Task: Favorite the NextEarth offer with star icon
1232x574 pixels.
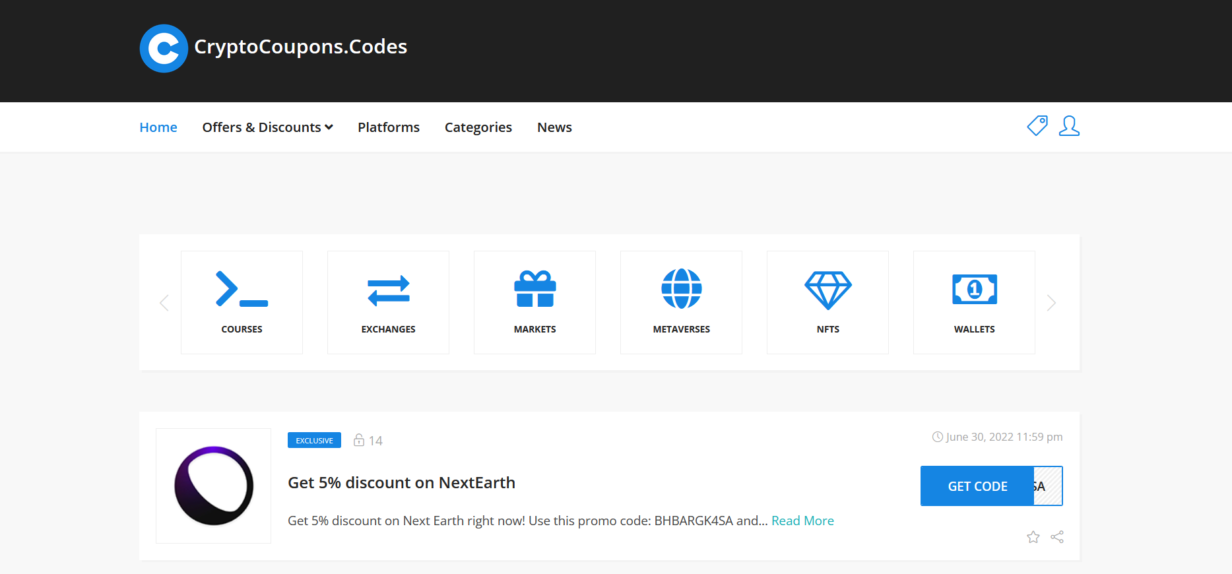Action: point(1033,537)
